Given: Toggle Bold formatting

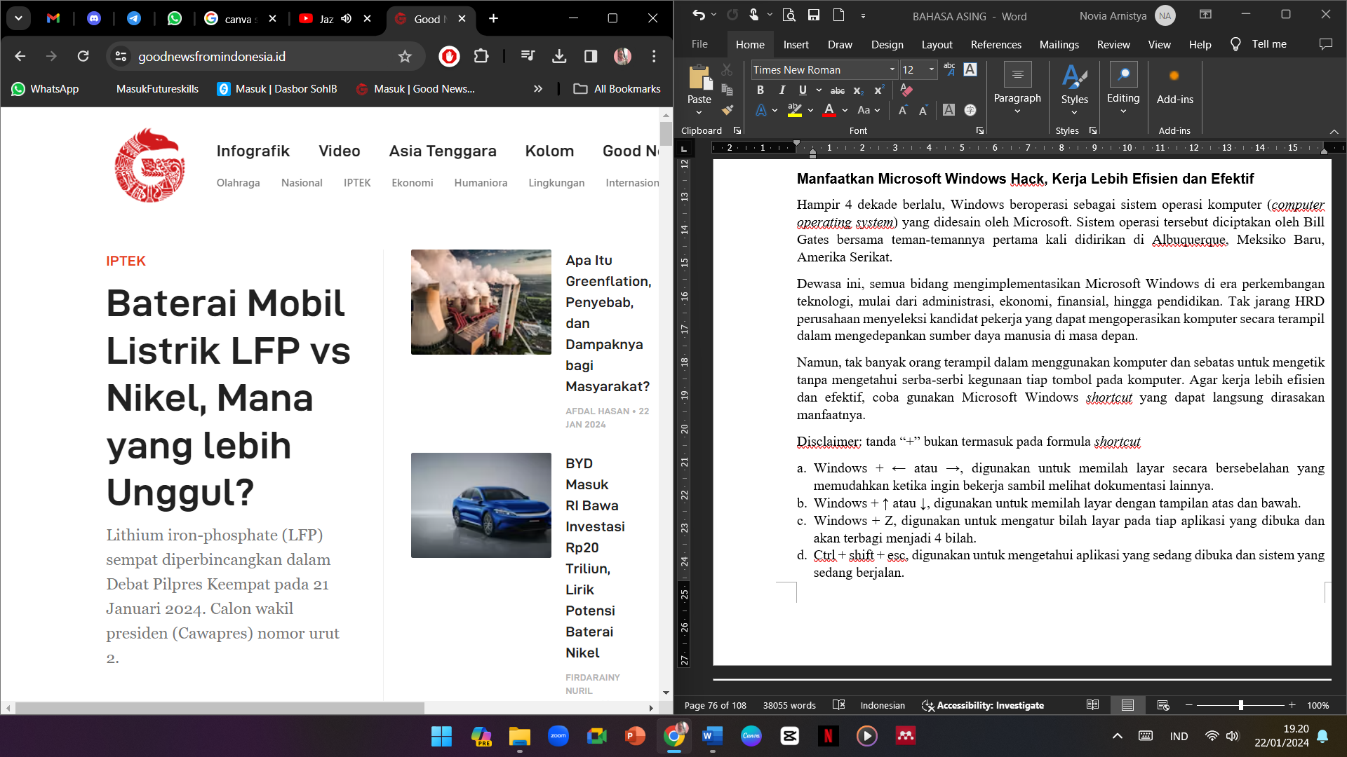Looking at the screenshot, I should (x=760, y=90).
